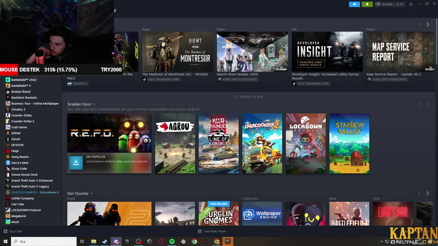Open Spotify from the taskbar
The width and height of the screenshot is (438, 246).
click(172, 242)
